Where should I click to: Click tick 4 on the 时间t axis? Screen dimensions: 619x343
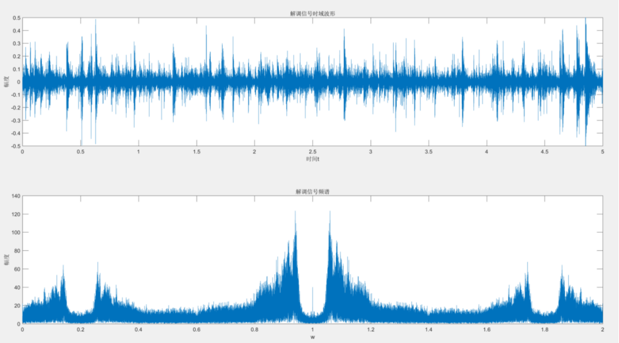(x=486, y=152)
